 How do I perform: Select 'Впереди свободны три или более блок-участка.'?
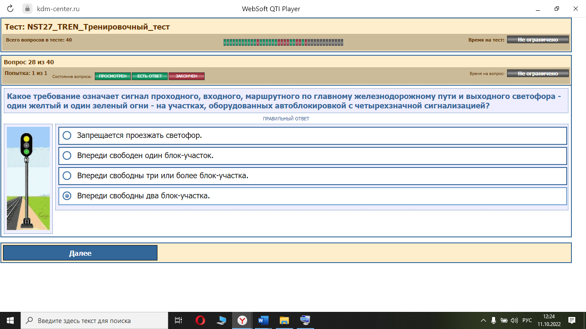coord(312,176)
